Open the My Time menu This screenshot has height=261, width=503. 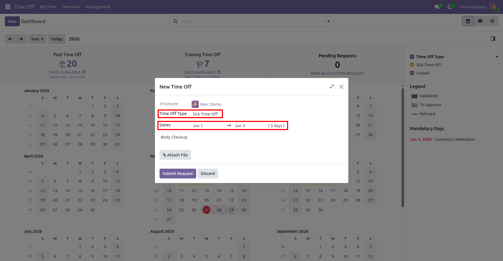(x=48, y=7)
